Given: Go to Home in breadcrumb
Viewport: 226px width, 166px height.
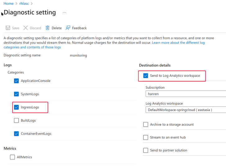Looking at the screenshot, I should (8, 4).
